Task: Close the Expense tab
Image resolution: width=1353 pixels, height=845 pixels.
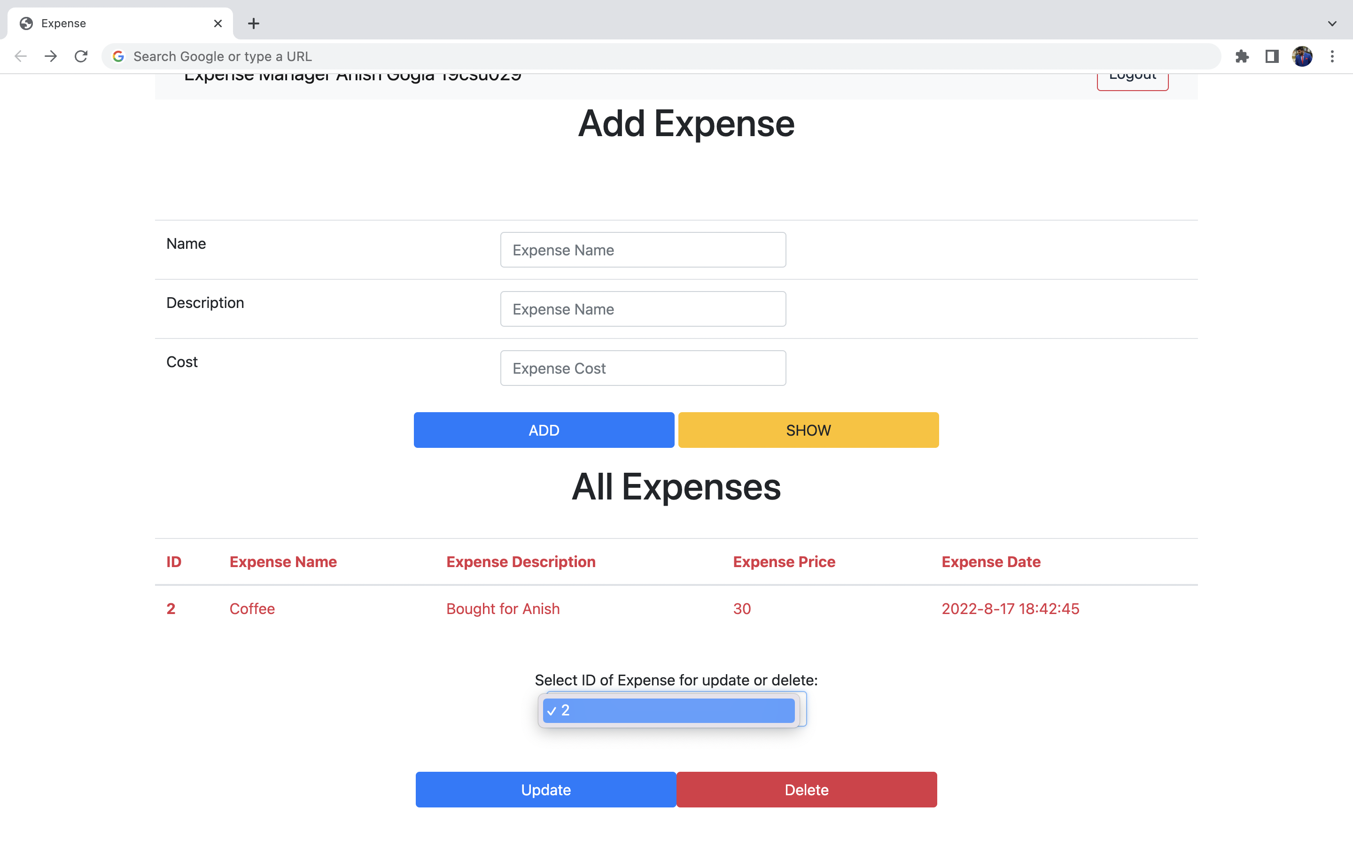Action: pyautogui.click(x=218, y=23)
